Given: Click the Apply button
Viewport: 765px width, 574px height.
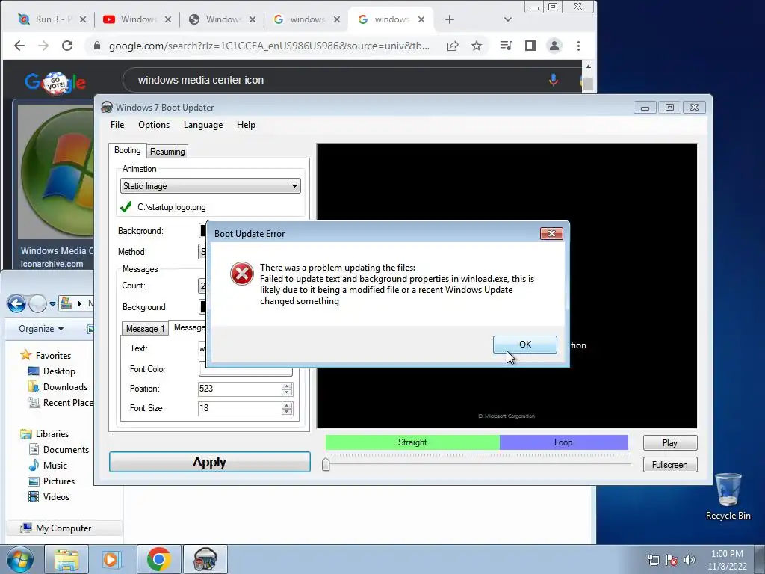Looking at the screenshot, I should [x=210, y=462].
